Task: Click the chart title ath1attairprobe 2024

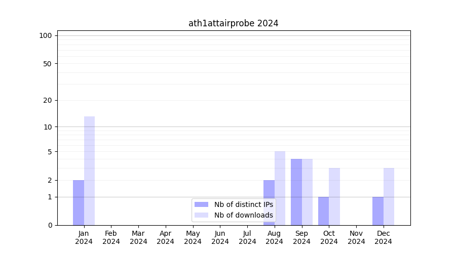Action: pyautogui.click(x=233, y=23)
